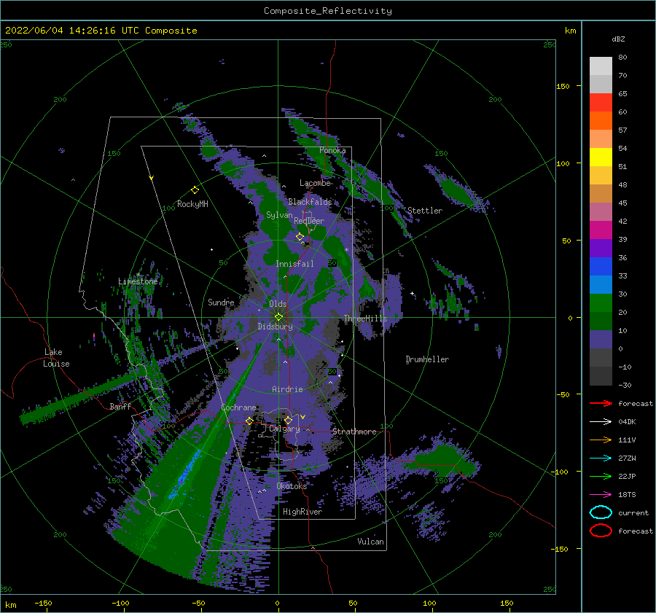Click the RockyMH label on map
The image size is (656, 613).
point(192,204)
